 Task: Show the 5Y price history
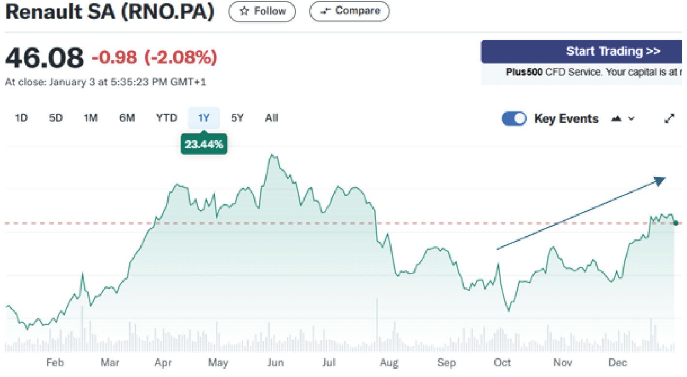(x=237, y=118)
